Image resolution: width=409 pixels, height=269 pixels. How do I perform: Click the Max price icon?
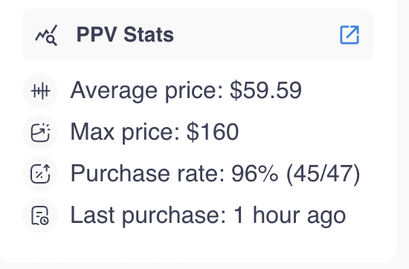pos(40,132)
